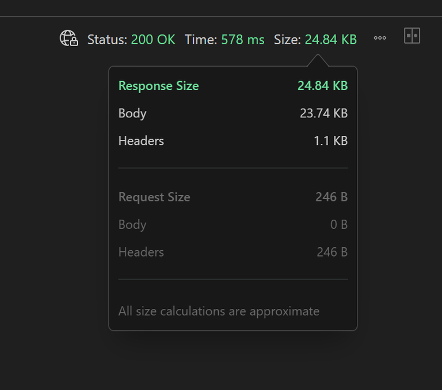Select the Request Size heading
This screenshot has width=442, height=390.
coord(154,197)
